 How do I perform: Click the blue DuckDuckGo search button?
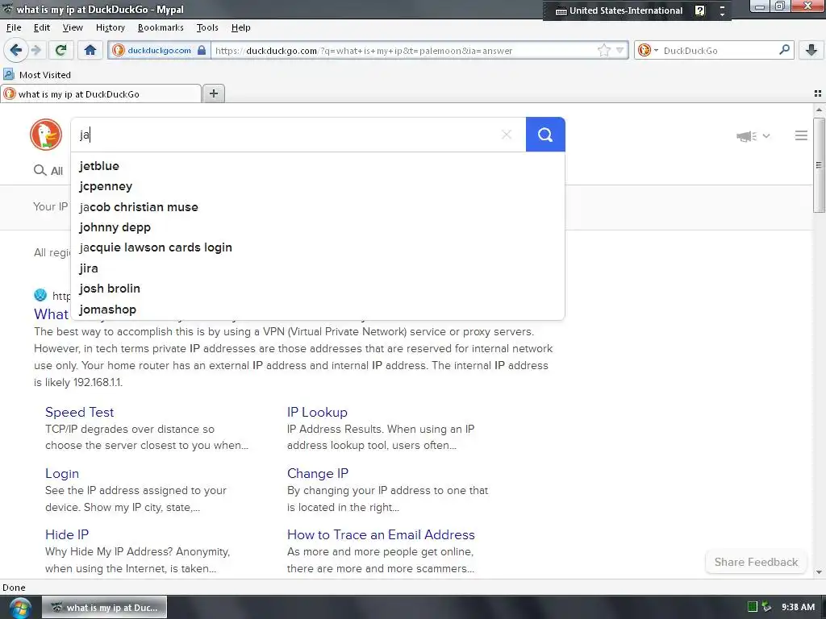[x=545, y=135]
